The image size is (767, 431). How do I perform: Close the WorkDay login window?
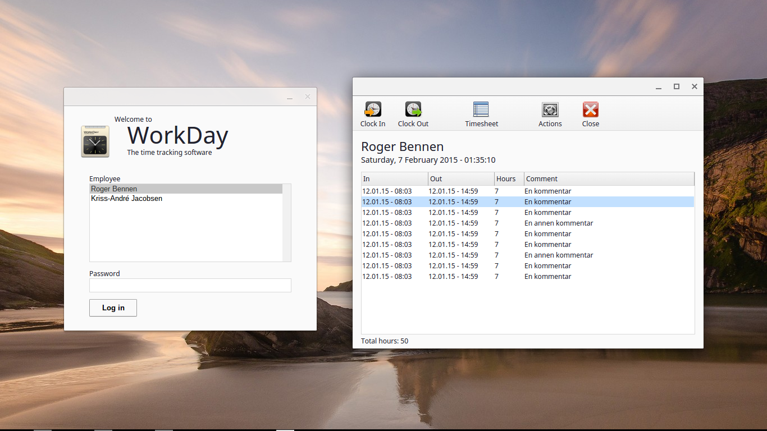pos(308,97)
